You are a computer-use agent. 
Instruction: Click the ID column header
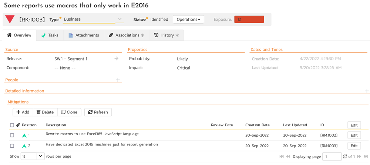tap(322, 125)
